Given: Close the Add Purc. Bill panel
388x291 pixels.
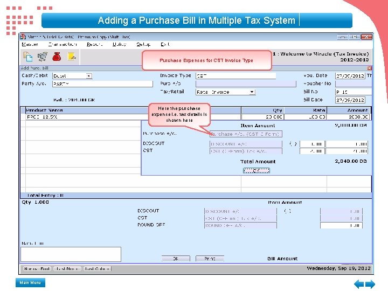Looking at the screenshot, I should pos(369,68).
